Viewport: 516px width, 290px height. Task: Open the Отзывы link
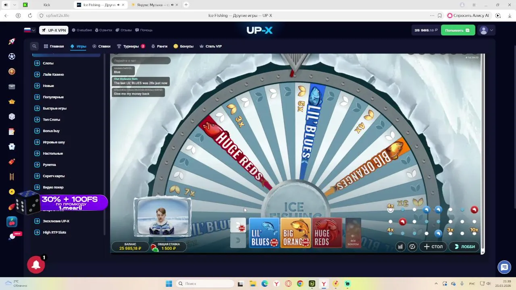[x=123, y=30]
